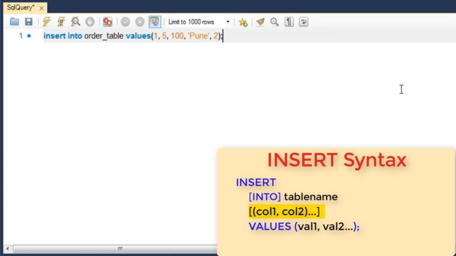Click the scrollbar left arrow

click(x=8, y=249)
